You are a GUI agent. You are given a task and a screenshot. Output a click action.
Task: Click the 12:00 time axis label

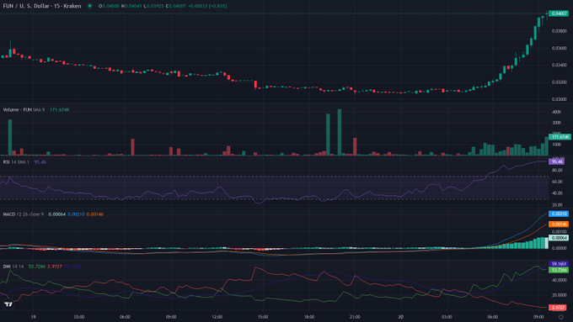pos(217,317)
